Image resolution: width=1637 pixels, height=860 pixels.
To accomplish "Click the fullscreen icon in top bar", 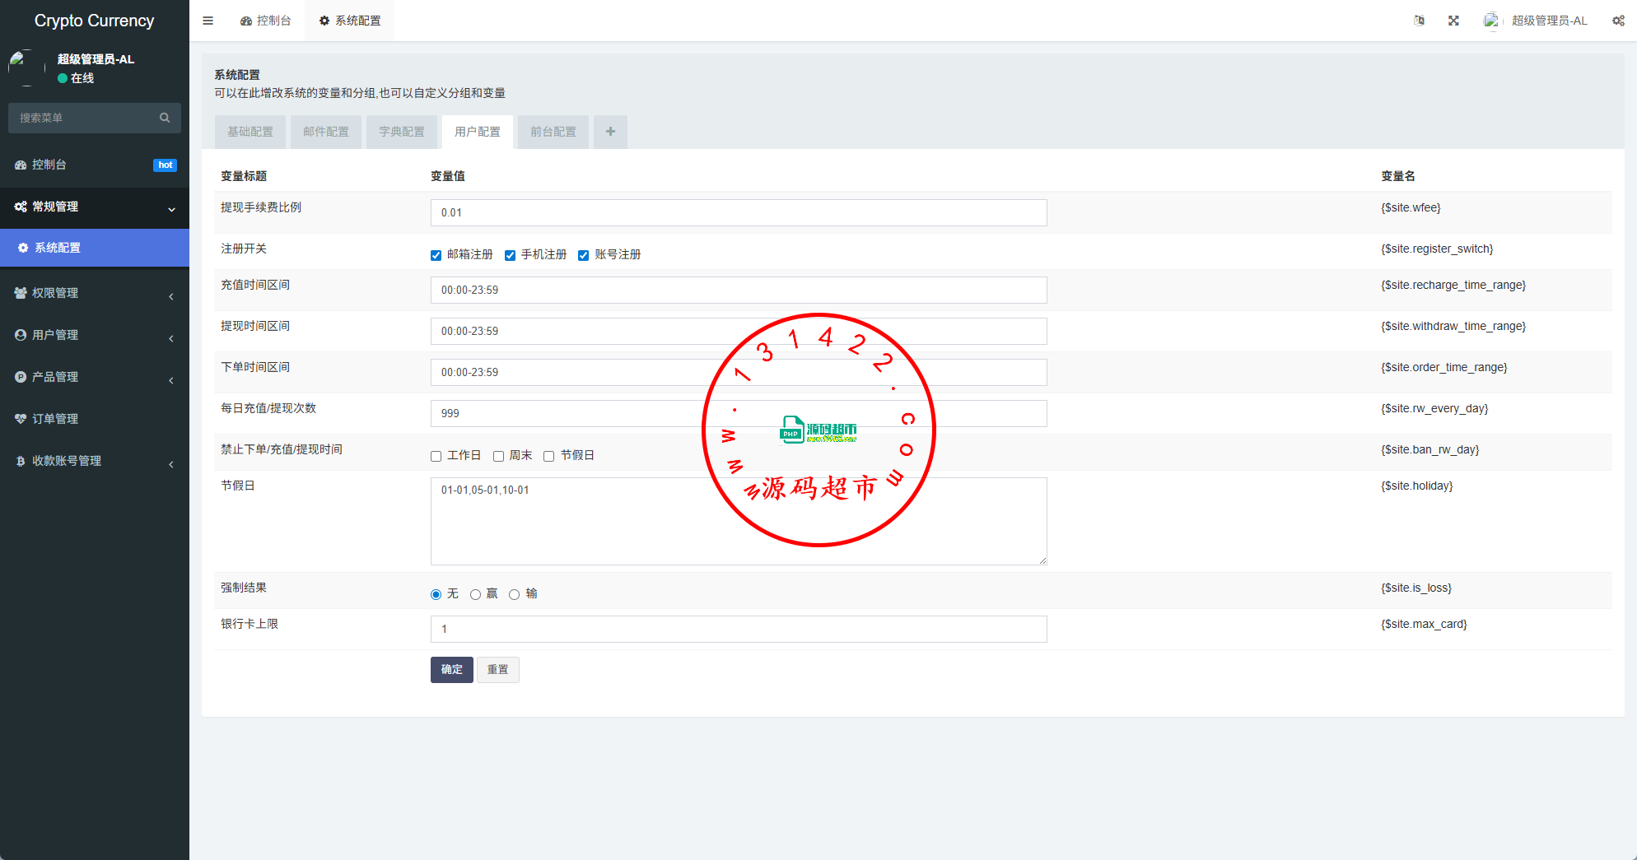I will [1453, 21].
